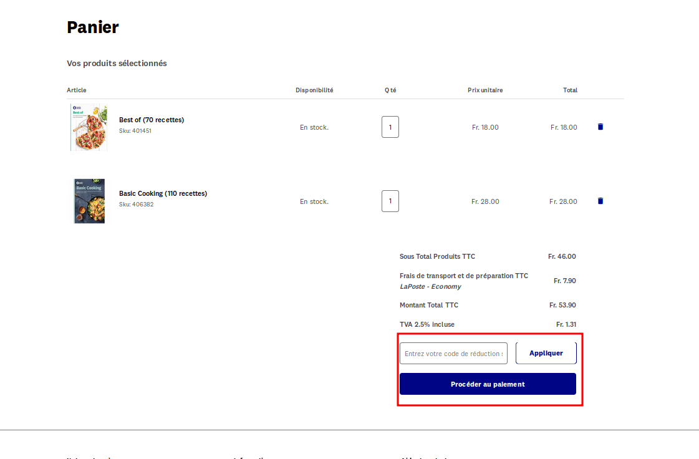Focus quantity field for Best of item

[x=390, y=127]
